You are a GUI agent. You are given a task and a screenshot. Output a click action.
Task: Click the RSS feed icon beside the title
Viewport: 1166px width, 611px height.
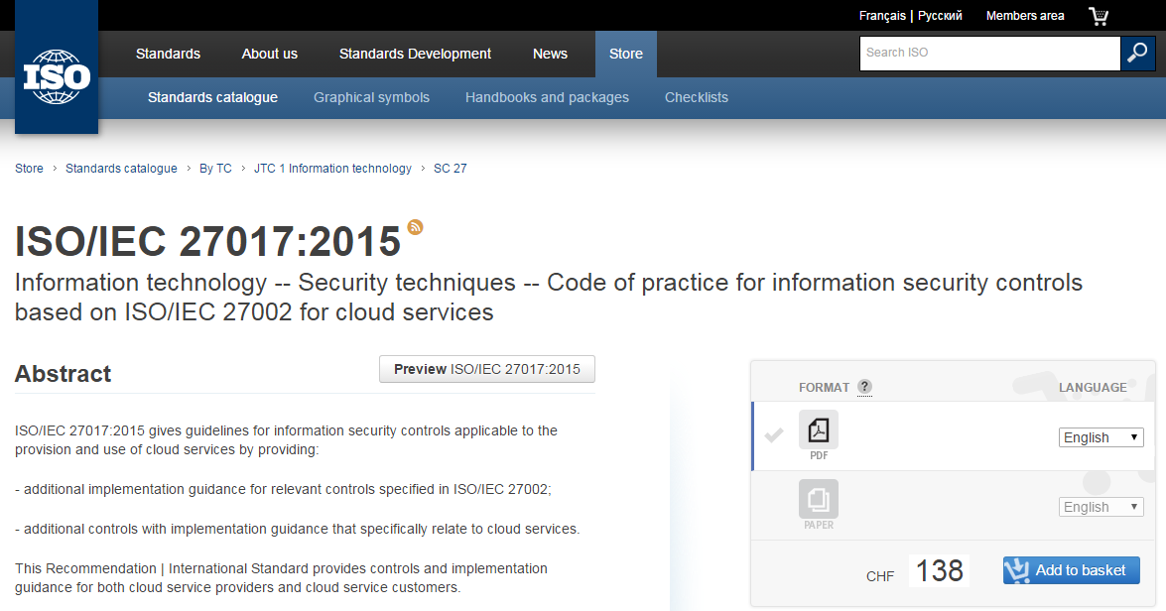[415, 227]
